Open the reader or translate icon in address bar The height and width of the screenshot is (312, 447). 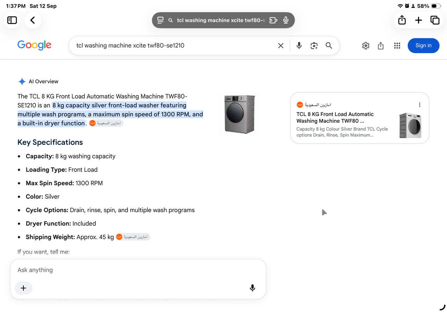tap(273, 20)
